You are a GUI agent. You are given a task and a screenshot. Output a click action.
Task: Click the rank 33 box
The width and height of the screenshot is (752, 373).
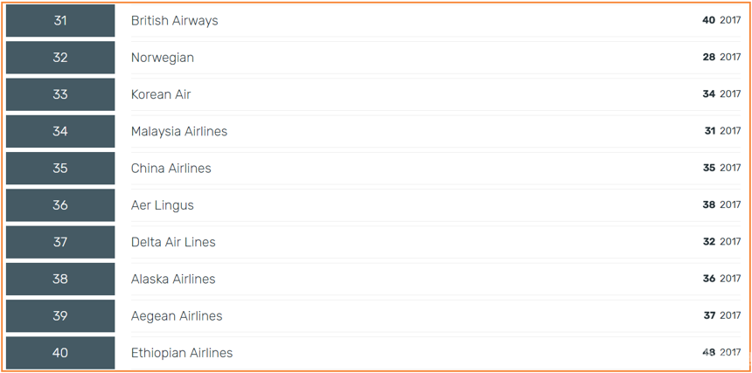(60, 94)
